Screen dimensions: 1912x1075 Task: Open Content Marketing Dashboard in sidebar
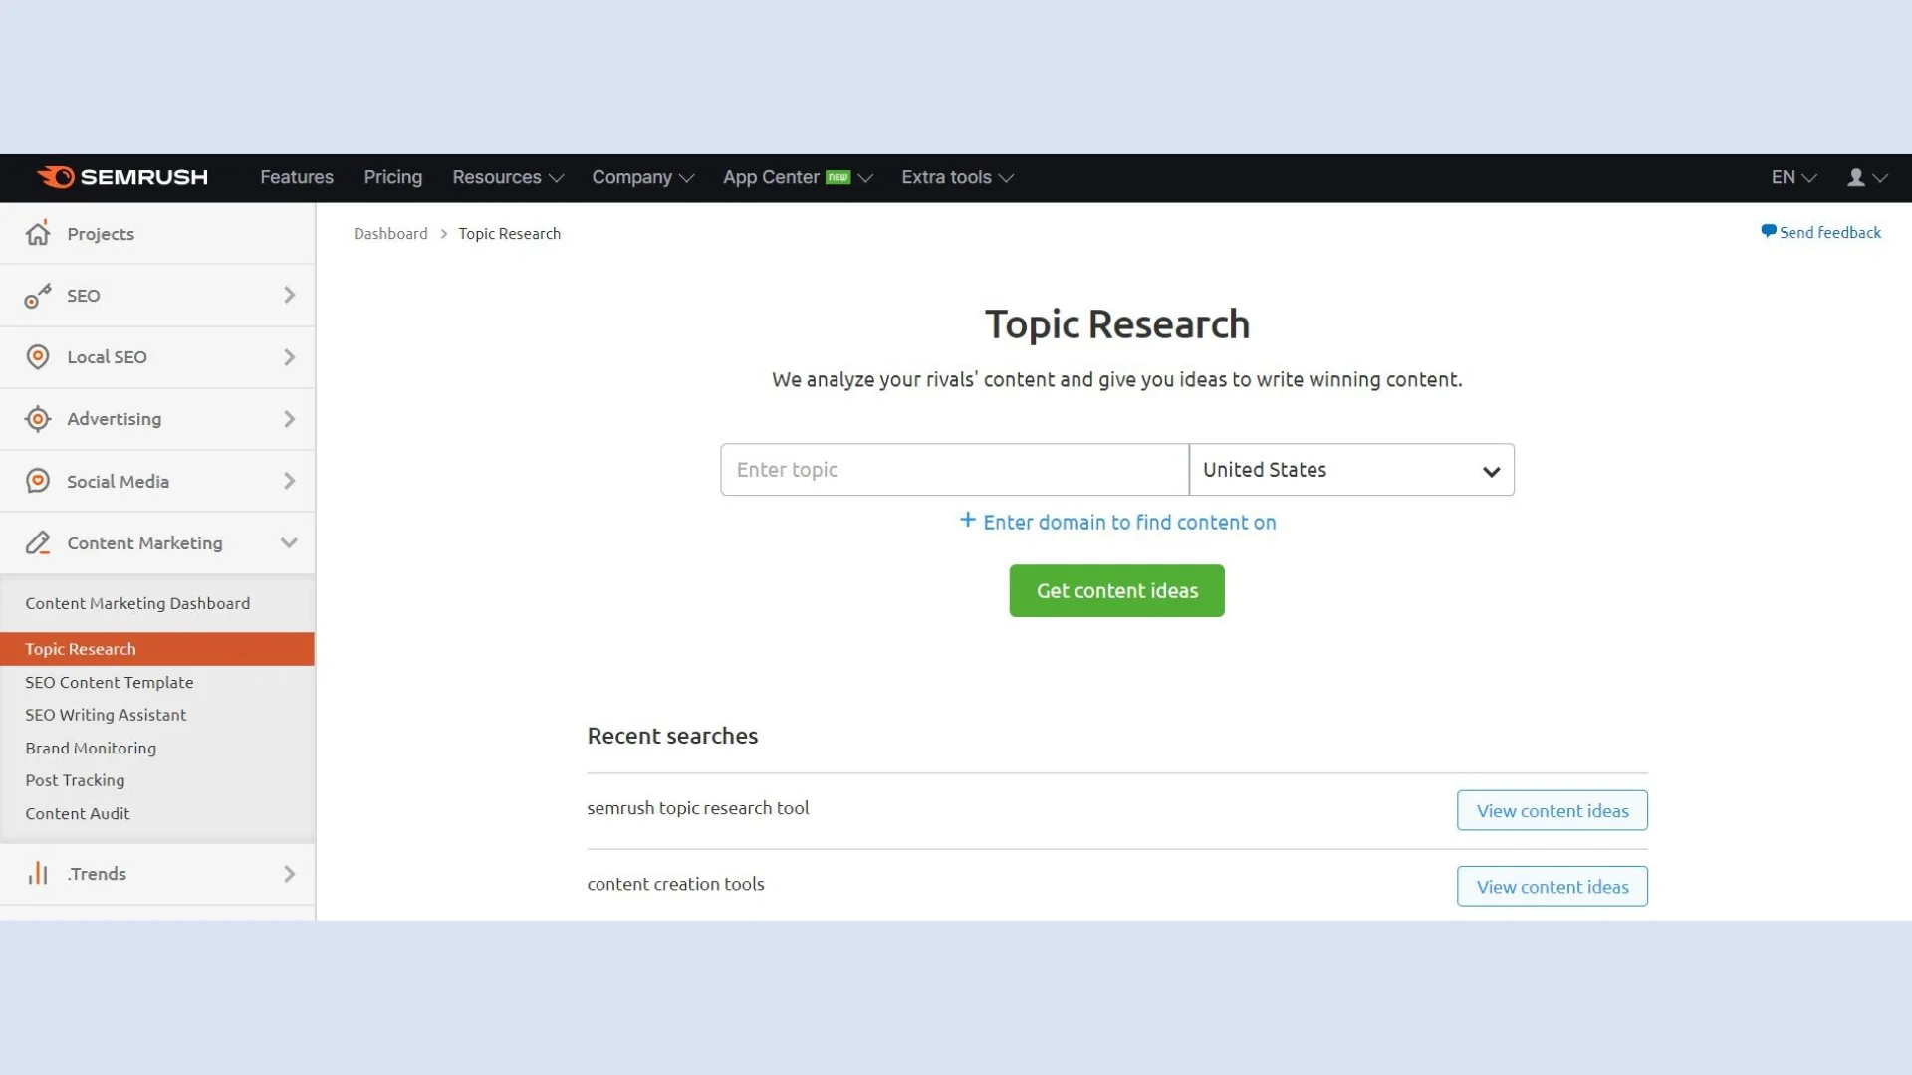[137, 603]
